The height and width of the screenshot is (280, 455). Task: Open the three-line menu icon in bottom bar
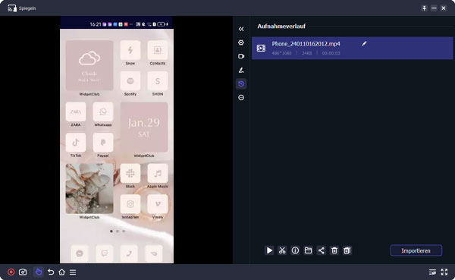point(73,272)
